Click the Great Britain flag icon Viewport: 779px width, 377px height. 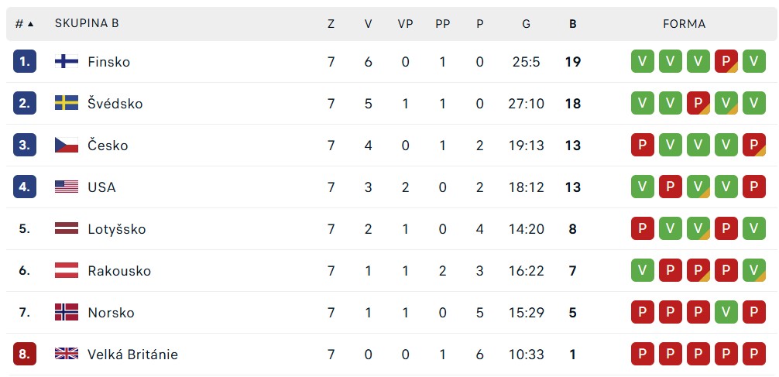point(66,354)
